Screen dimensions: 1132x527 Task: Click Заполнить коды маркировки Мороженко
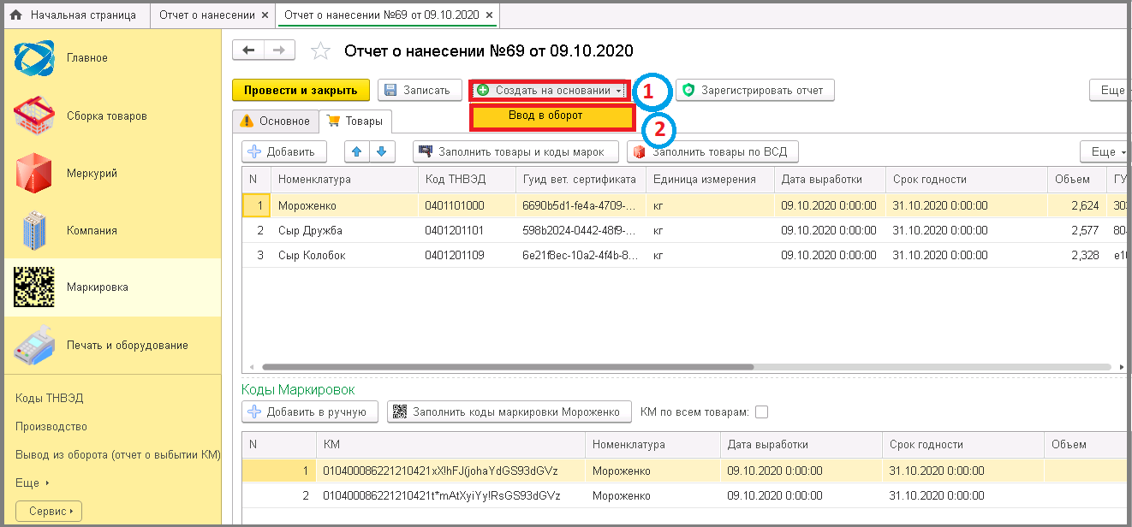[509, 412]
